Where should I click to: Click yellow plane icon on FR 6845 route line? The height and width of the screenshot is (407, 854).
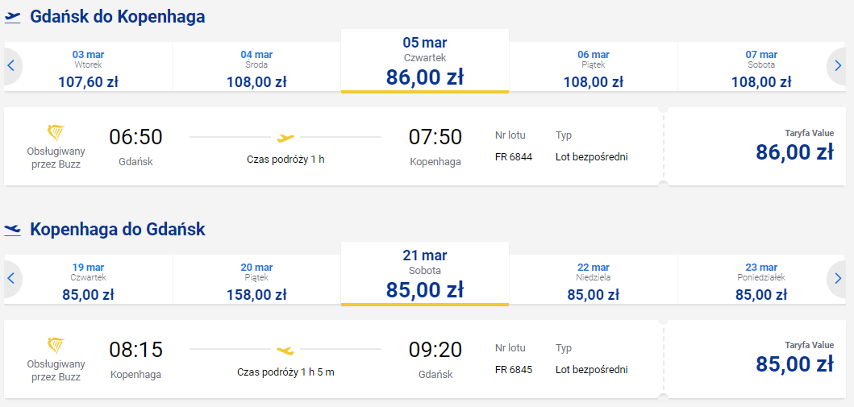pos(285,351)
